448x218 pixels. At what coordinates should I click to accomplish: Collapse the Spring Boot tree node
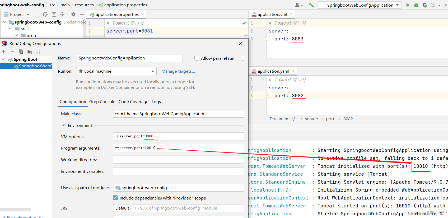pyautogui.click(x=3, y=59)
